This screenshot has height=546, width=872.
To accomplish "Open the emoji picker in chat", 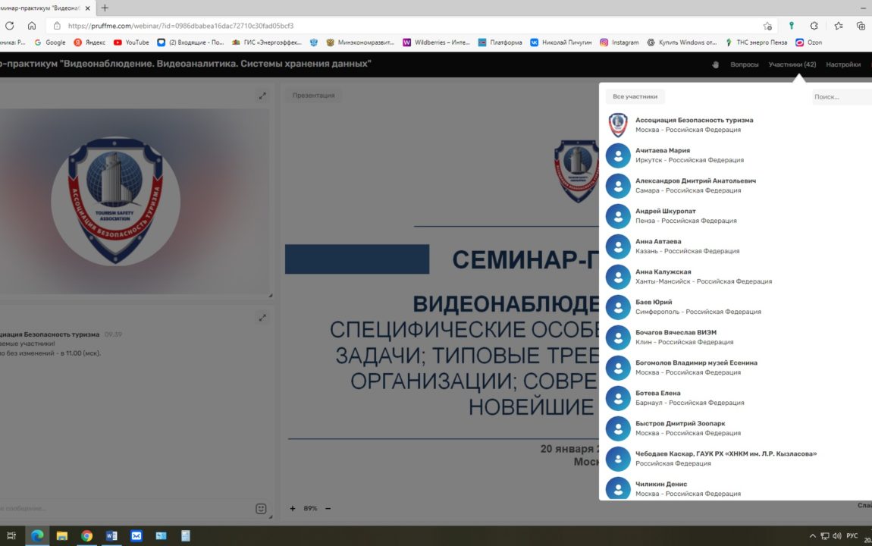I will click(x=261, y=508).
